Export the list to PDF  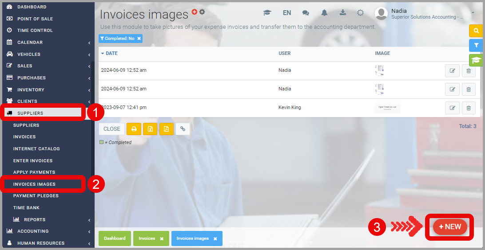pos(167,129)
